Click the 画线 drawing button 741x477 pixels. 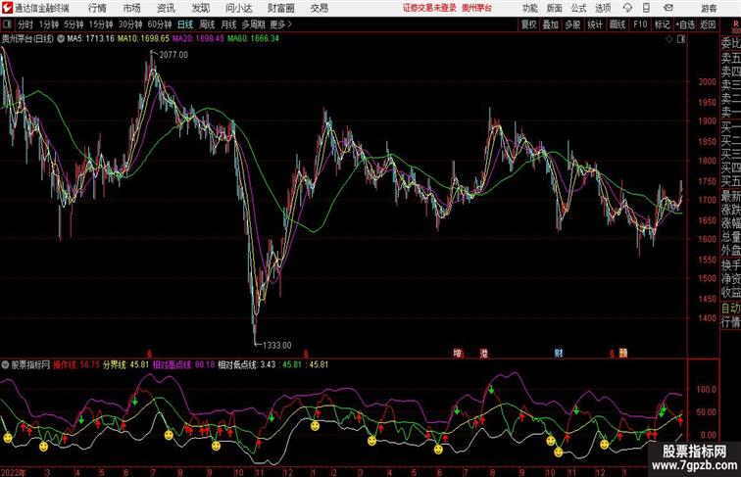point(617,24)
